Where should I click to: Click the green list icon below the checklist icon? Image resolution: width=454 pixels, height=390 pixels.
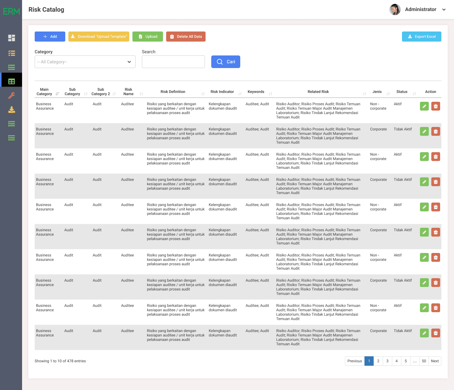pyautogui.click(x=12, y=67)
